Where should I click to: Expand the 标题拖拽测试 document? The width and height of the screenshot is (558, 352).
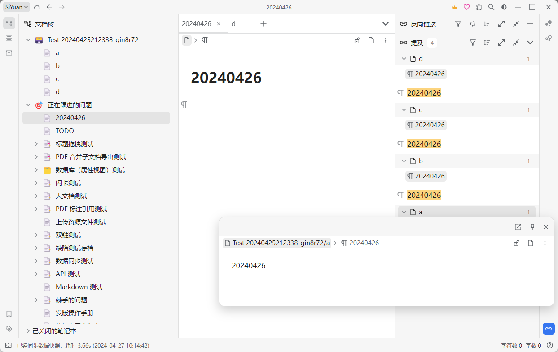pyautogui.click(x=36, y=144)
